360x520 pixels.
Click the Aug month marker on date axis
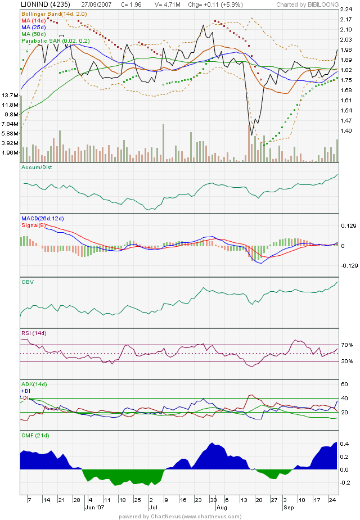point(222,507)
